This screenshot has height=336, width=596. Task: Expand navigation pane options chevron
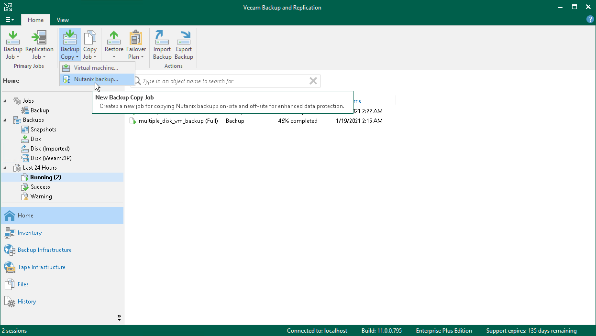point(119,317)
